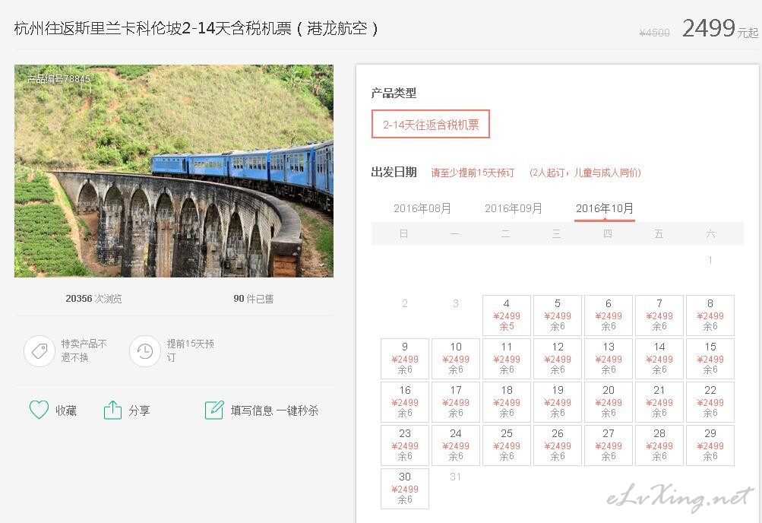This screenshot has width=762, height=523.
Task: Pick departure date October 4
Action: (507, 315)
